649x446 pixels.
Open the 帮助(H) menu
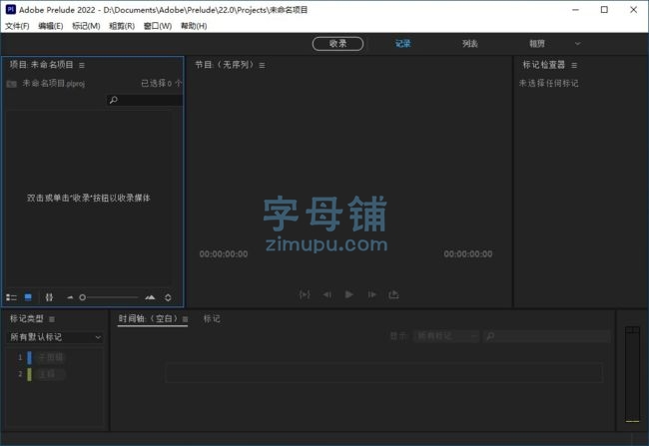click(x=194, y=26)
